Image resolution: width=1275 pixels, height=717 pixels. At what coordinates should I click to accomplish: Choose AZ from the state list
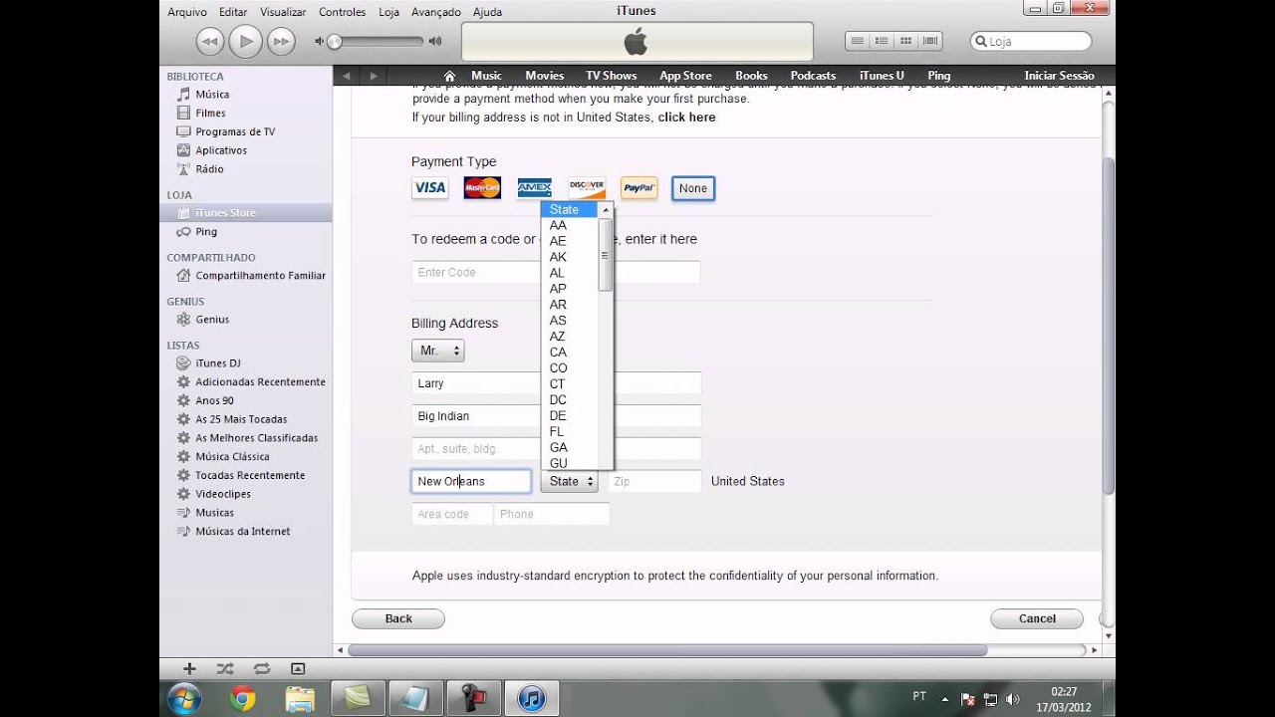557,337
